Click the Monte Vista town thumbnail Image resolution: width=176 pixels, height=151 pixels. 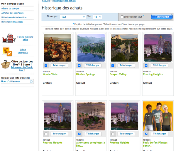(57, 48)
